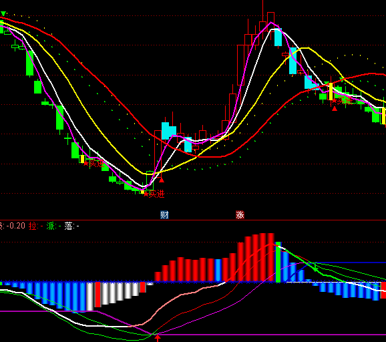Click the red up-arrow in indicator panel
Screen dimensions: 386x342
coord(158,338)
